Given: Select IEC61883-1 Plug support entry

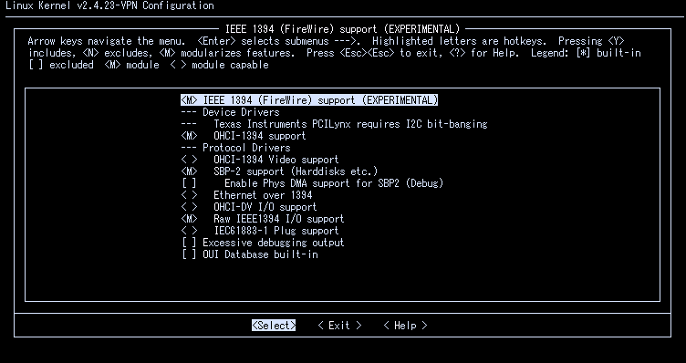Looking at the screenshot, I should pos(276,231).
